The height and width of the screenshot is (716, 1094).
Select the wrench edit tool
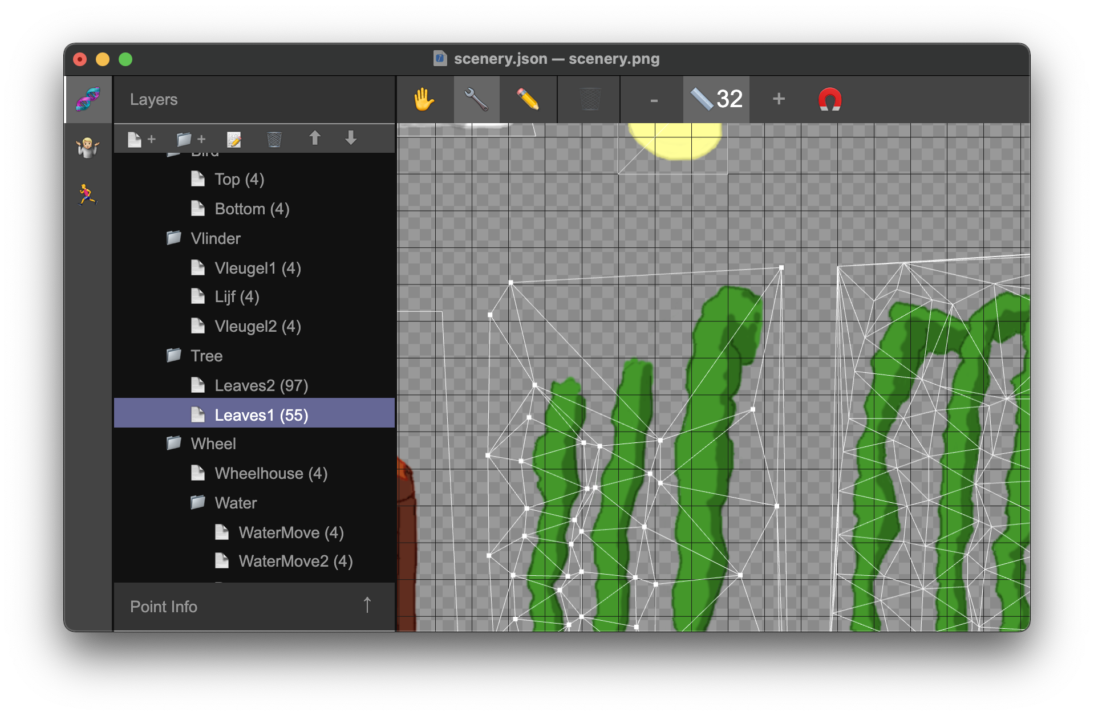(x=476, y=100)
